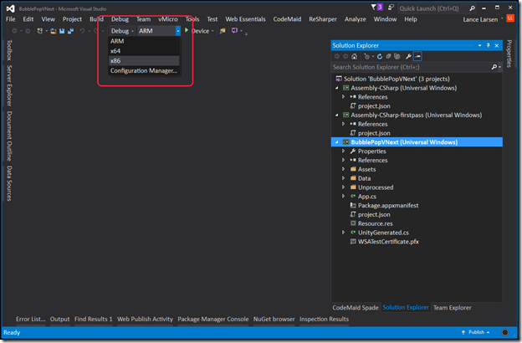This screenshot has height=343, width=522.
Task: Open the search options dropdown arrow
Action: (499, 67)
